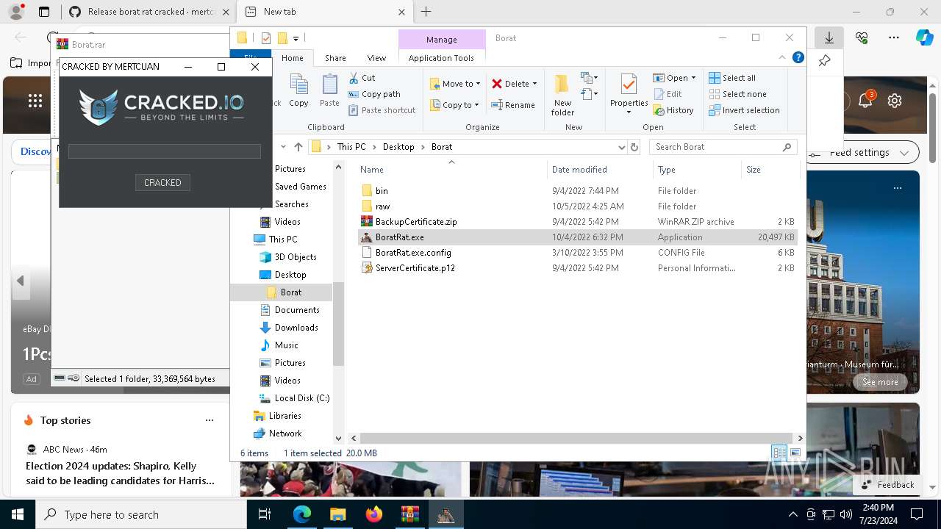Click Select none in ribbon
The image size is (941, 529).
(737, 94)
